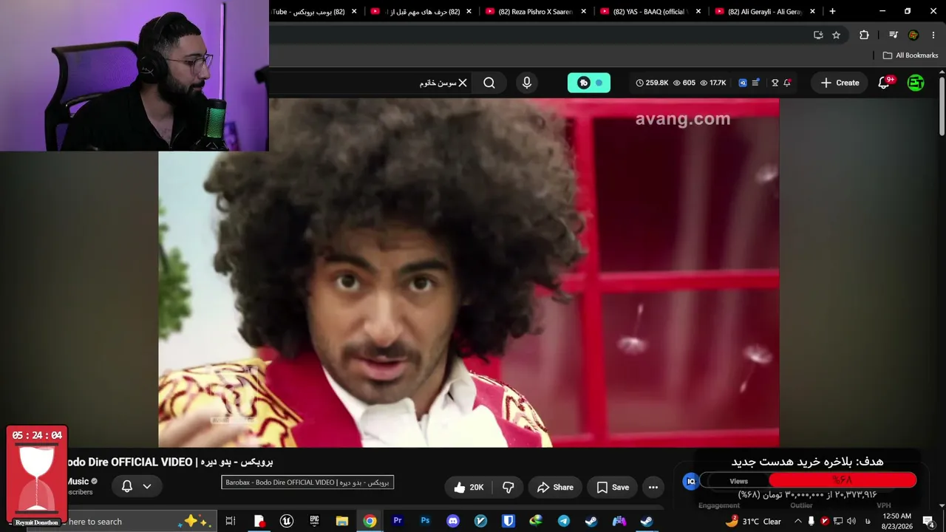Click the vidIQ badge beside Views bar

[691, 481]
